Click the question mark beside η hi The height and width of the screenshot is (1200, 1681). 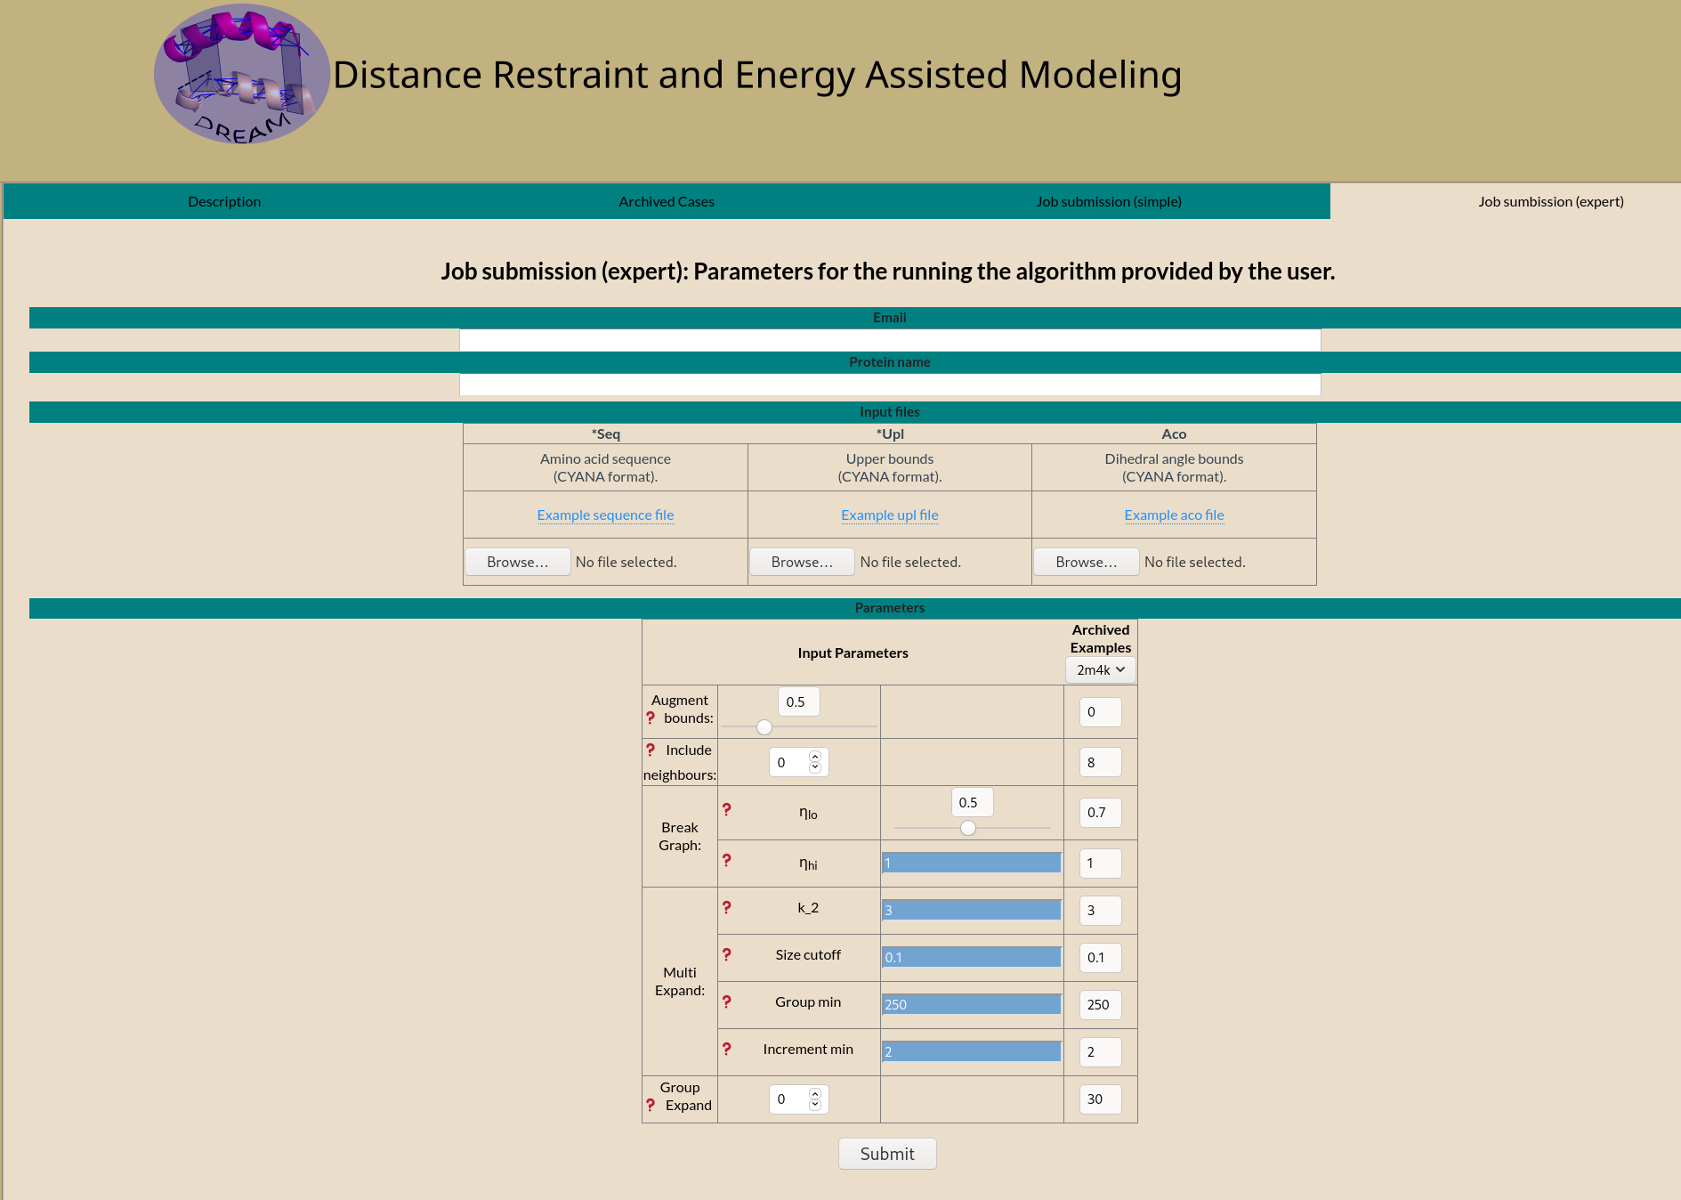tap(727, 860)
